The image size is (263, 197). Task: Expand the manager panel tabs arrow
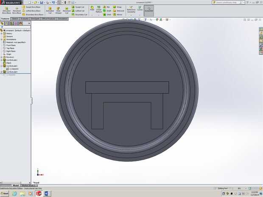pos(29,23)
